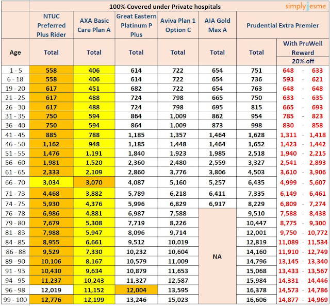Click age row label '31 - 35'

(x=15, y=116)
